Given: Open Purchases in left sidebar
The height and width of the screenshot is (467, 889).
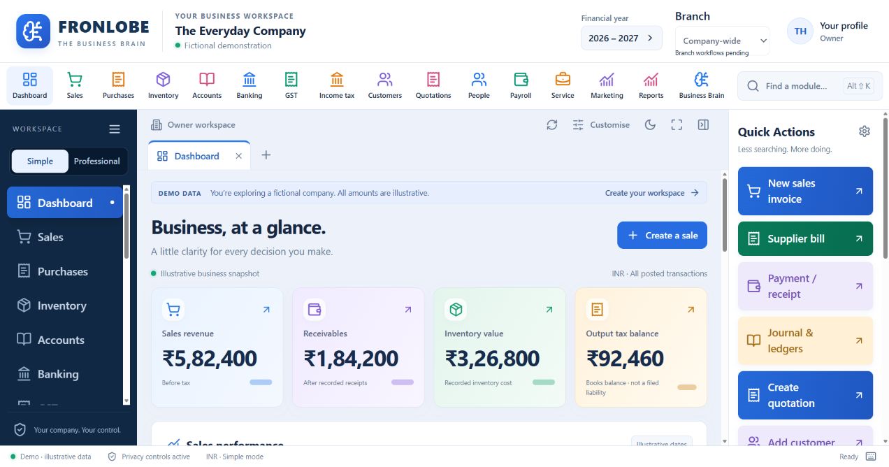Looking at the screenshot, I should (x=65, y=271).
